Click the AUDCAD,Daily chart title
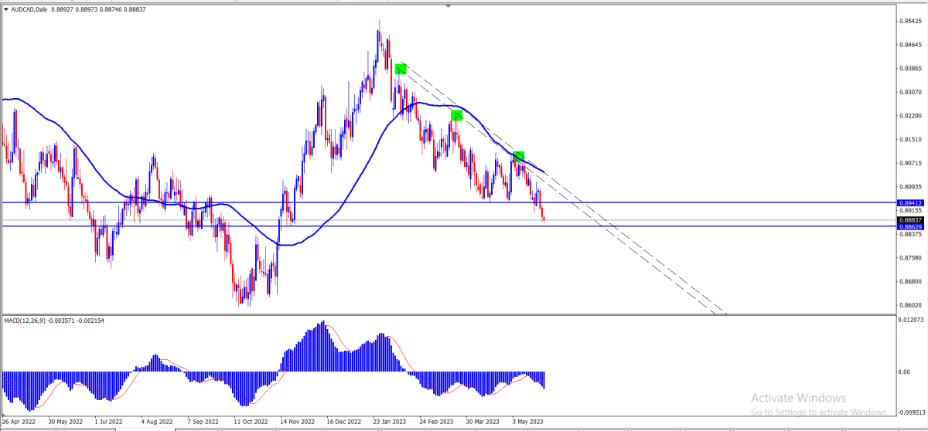The image size is (928, 431). 31,9
